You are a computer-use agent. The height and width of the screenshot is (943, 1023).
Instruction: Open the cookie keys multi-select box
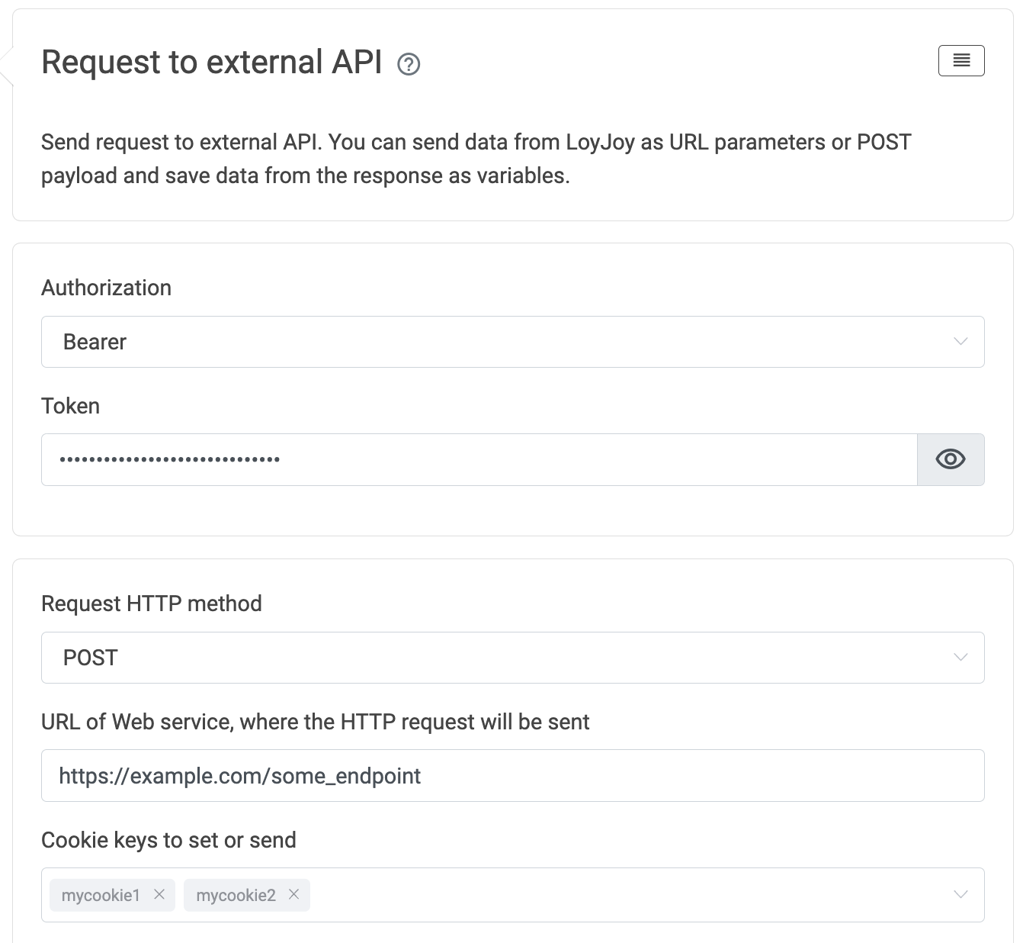tap(610, 895)
